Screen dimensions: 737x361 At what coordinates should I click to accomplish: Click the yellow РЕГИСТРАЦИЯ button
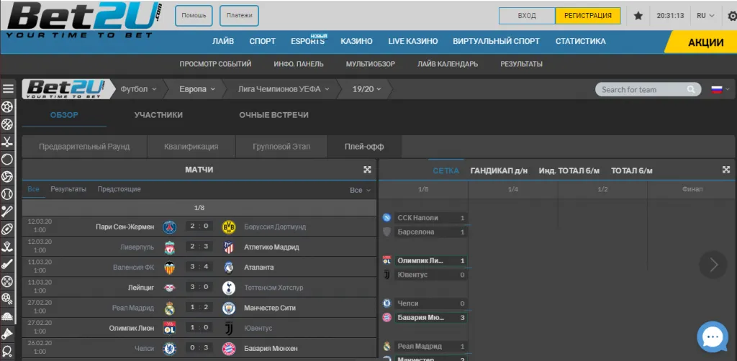[x=587, y=16]
